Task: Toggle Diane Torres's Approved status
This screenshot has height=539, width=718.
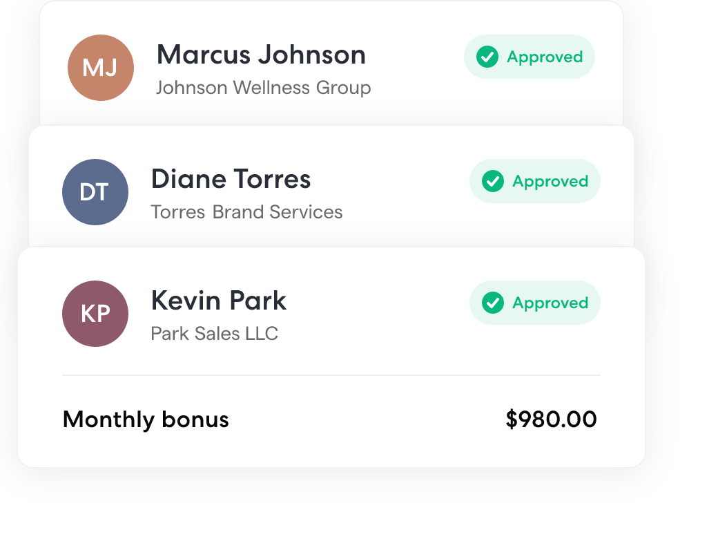Action: click(x=534, y=181)
